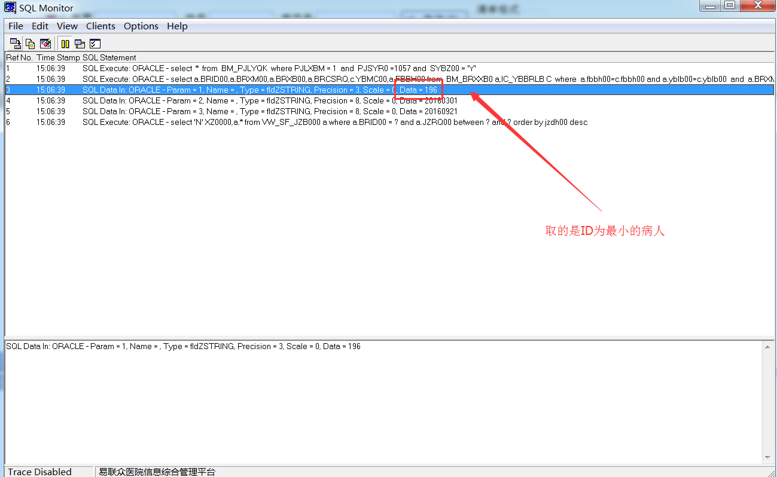The width and height of the screenshot is (777, 477).
Task: Click the copy toolbar icon
Action: 30,43
